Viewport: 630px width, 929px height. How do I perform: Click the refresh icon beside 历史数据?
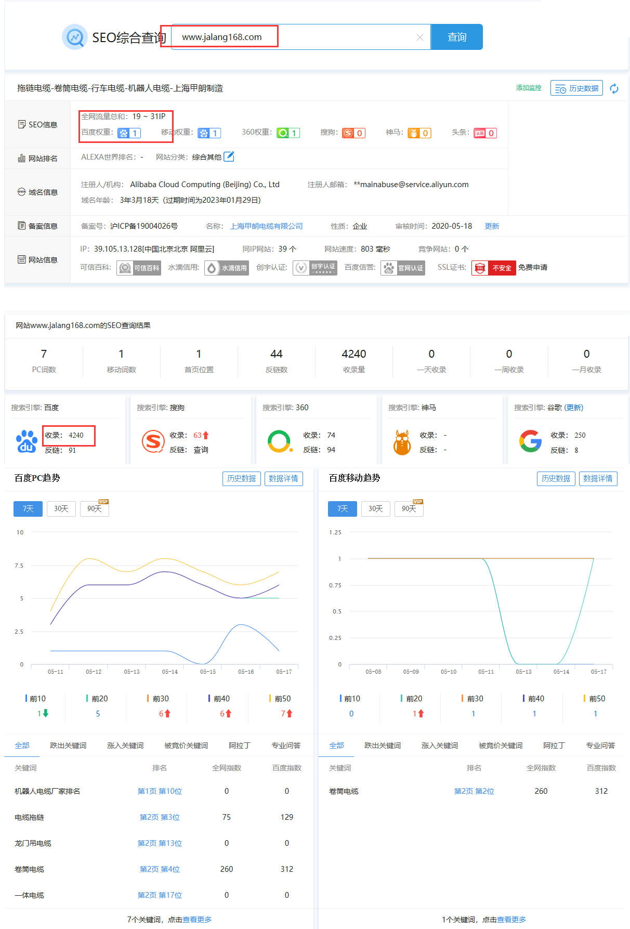[614, 88]
